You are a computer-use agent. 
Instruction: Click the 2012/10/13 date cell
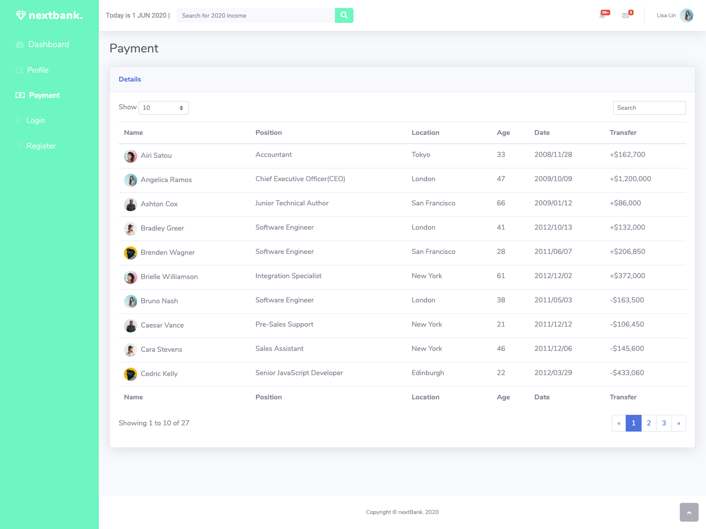553,227
